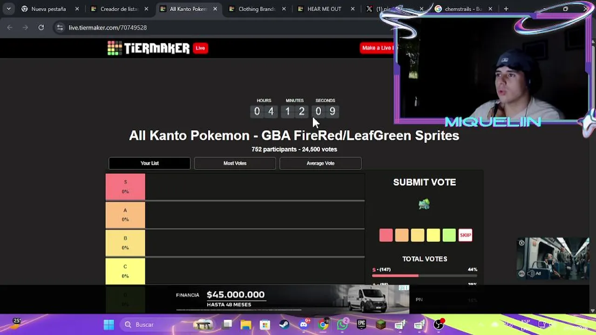Vote D tier with green swatch
This screenshot has width=596, height=335.
(449, 235)
